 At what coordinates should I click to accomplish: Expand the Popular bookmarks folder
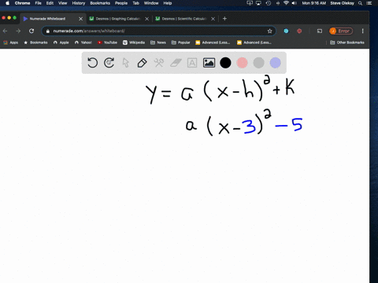click(x=180, y=42)
